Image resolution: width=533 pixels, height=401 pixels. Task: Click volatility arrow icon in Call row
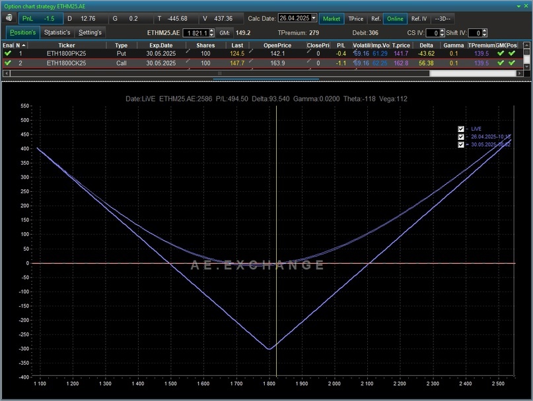[x=355, y=61]
